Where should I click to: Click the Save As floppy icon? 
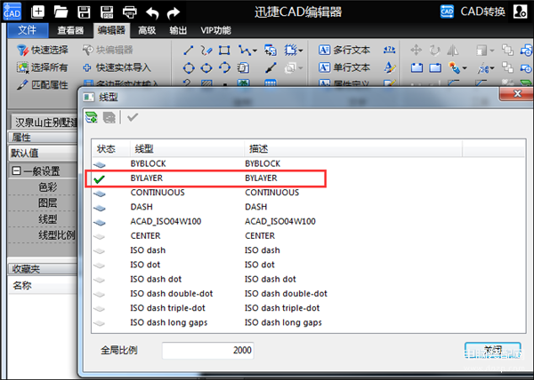click(x=107, y=12)
